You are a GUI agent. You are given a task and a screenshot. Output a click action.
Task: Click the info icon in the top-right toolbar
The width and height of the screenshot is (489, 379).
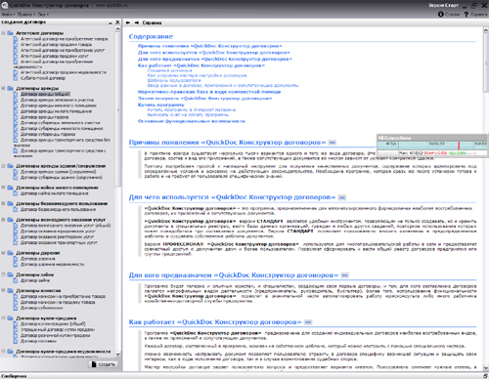[x=441, y=15]
